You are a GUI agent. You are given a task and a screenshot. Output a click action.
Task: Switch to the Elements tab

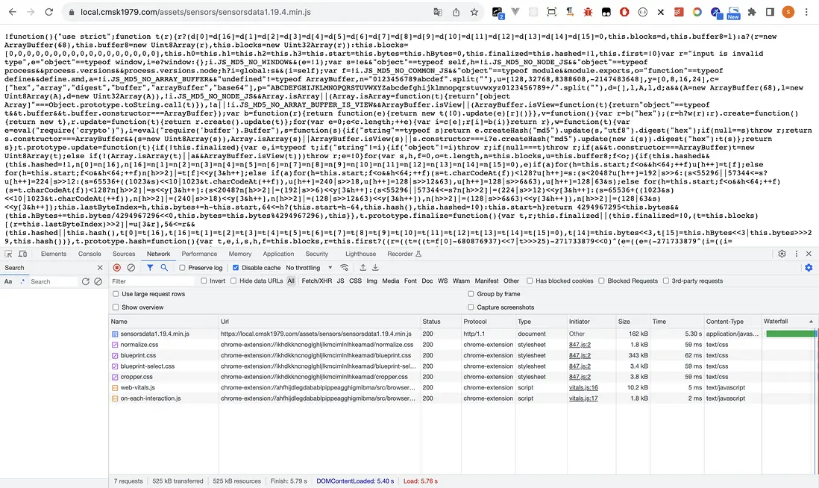click(53, 254)
